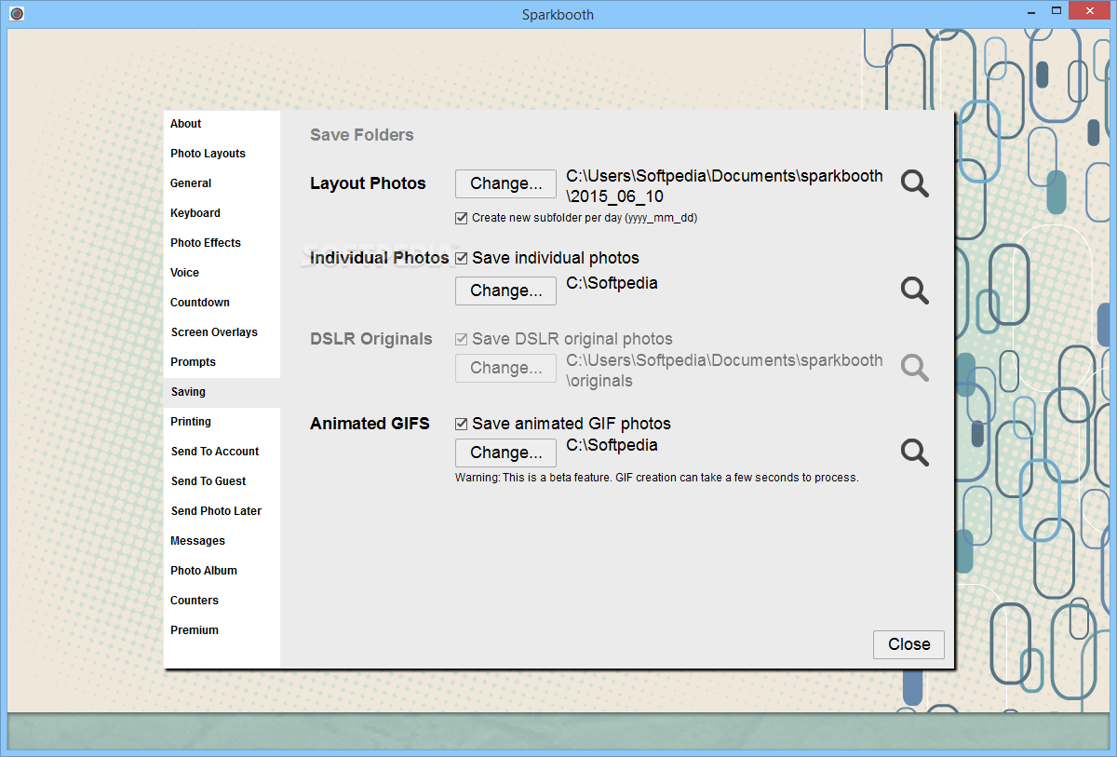Open the About settings section
This screenshot has width=1117, height=757.
point(222,124)
